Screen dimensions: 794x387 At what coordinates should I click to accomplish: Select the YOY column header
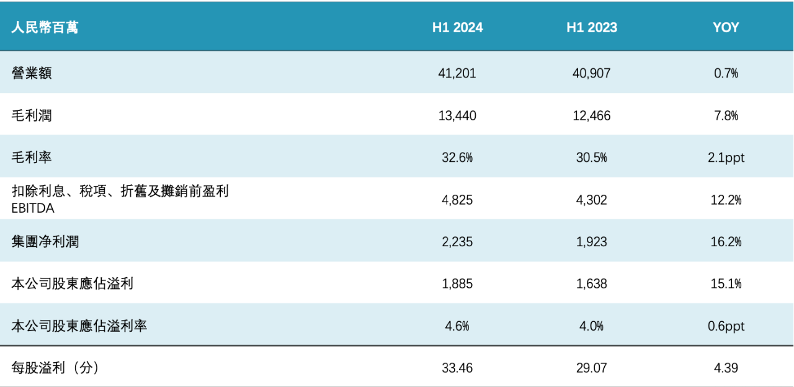click(726, 28)
